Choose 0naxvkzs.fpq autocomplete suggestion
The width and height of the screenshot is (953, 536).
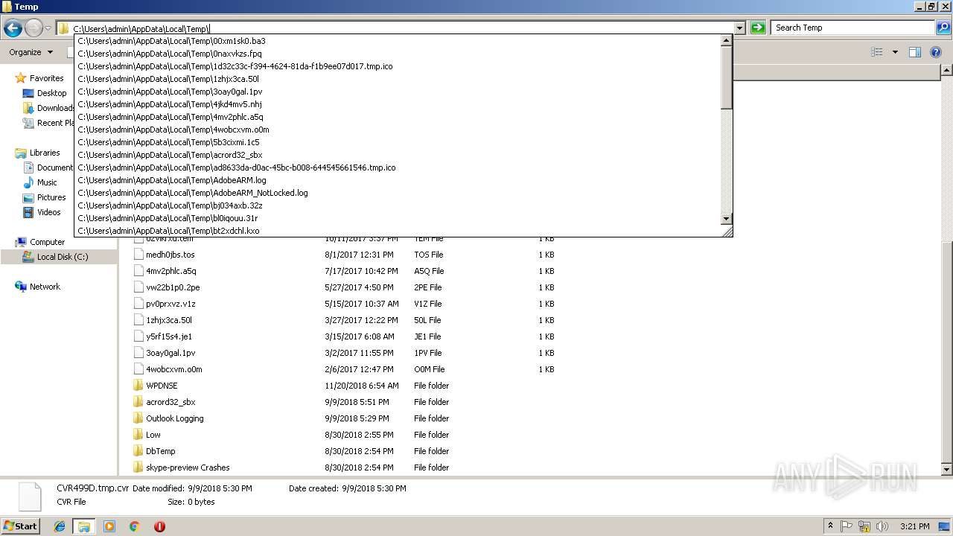click(398, 54)
